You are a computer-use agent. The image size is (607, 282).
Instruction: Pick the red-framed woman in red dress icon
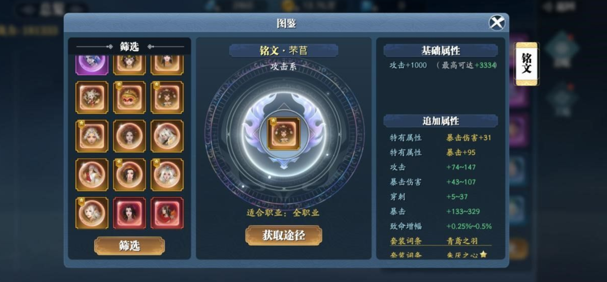coord(167,213)
